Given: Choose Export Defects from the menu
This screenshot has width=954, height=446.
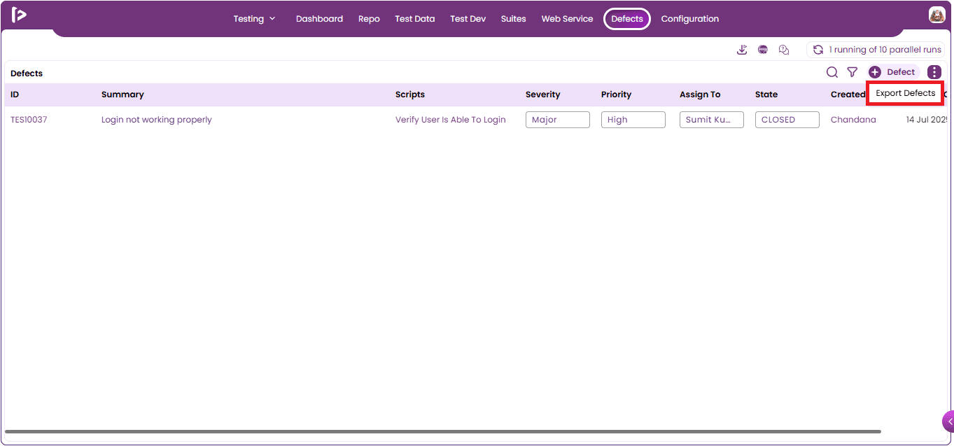Looking at the screenshot, I should [906, 93].
